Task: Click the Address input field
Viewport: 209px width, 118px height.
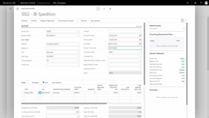Action: click(63, 44)
